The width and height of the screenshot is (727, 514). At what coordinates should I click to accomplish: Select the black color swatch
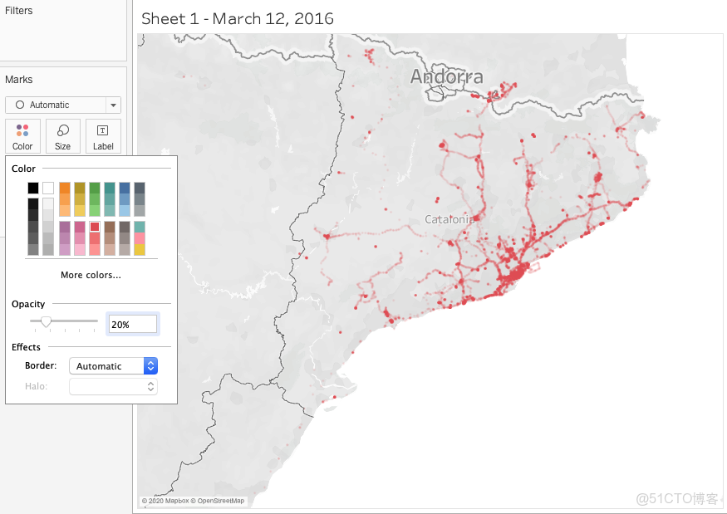point(33,187)
